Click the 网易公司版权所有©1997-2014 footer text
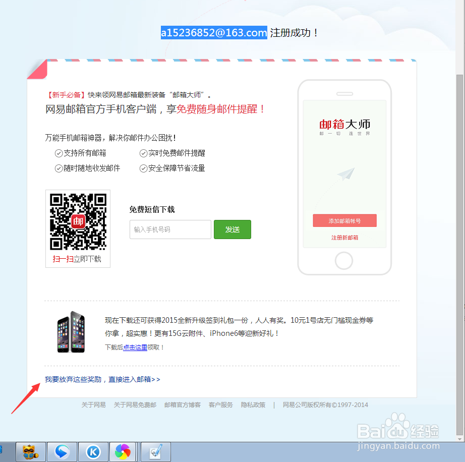 (325, 405)
